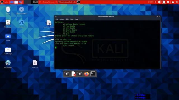Click the show desktop launcher in the panel
The image size is (179, 100).
coord(12,2)
